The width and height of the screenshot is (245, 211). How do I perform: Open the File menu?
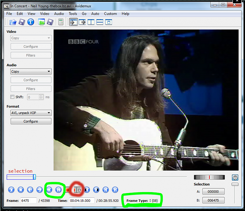point(9,14)
